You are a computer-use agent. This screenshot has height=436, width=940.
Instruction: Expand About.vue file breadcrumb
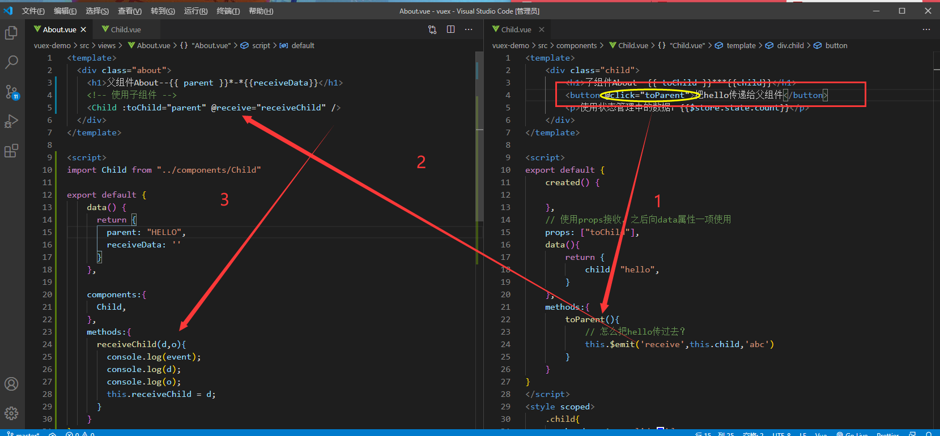coord(149,45)
